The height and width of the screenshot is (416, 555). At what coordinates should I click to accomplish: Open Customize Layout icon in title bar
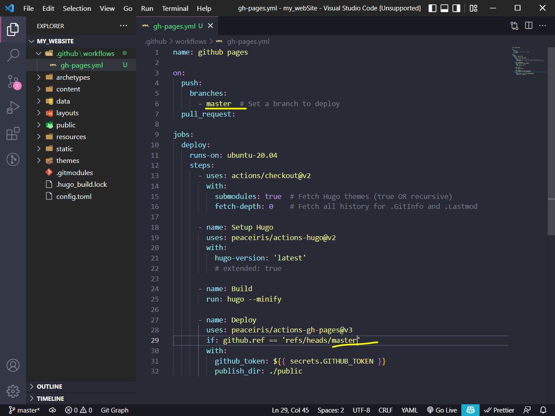tap(473, 8)
